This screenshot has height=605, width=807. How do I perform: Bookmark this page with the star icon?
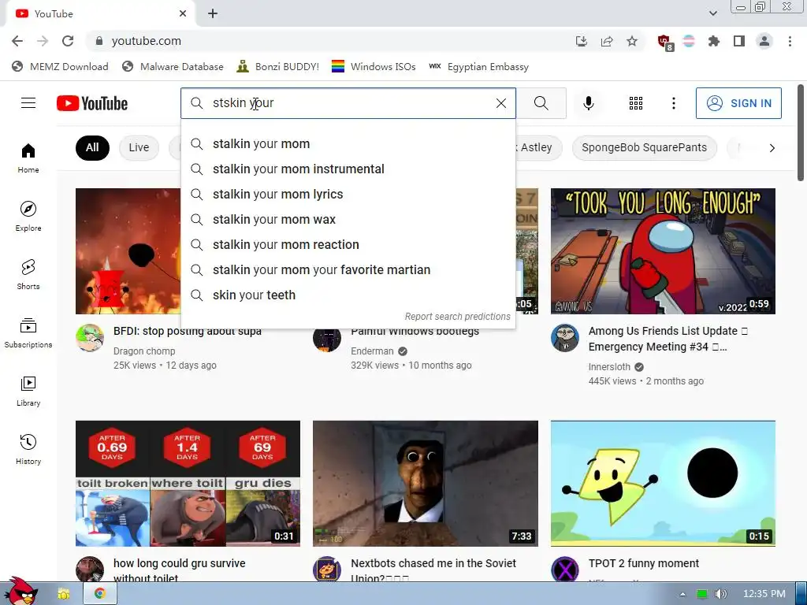pos(632,41)
